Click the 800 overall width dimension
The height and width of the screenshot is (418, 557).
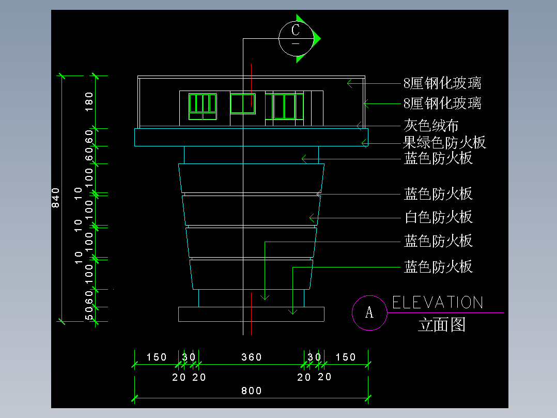tap(252, 391)
